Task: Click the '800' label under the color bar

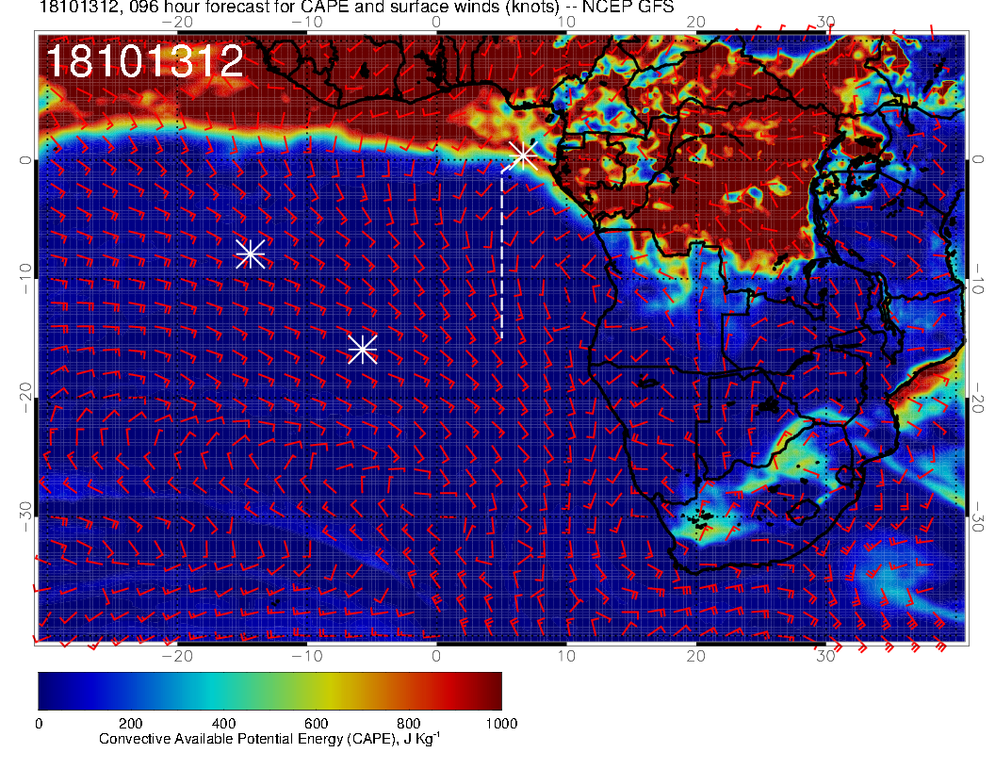Action: (409, 724)
